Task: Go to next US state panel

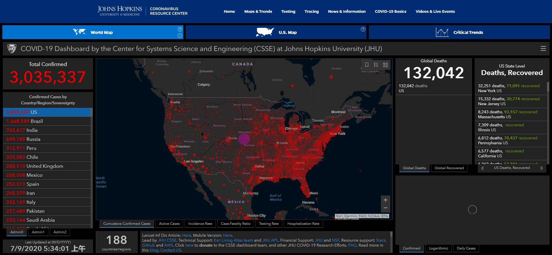Action: click(542, 168)
